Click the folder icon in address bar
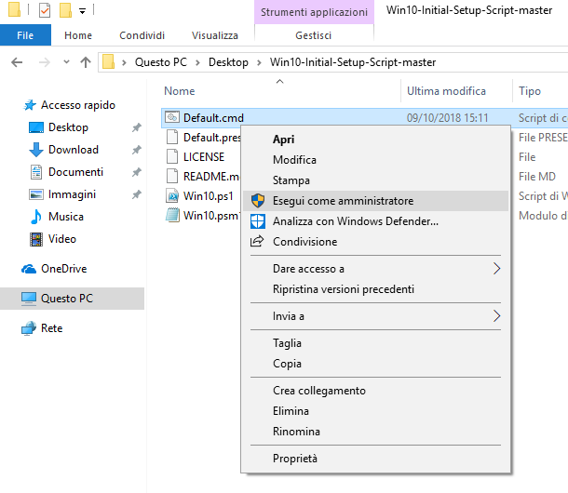This screenshot has width=568, height=493. pyautogui.click(x=108, y=62)
